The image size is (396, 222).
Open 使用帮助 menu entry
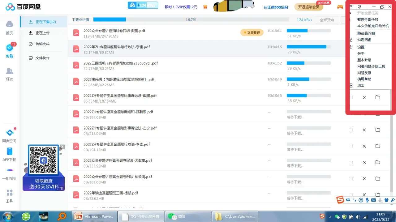[x=364, y=79]
